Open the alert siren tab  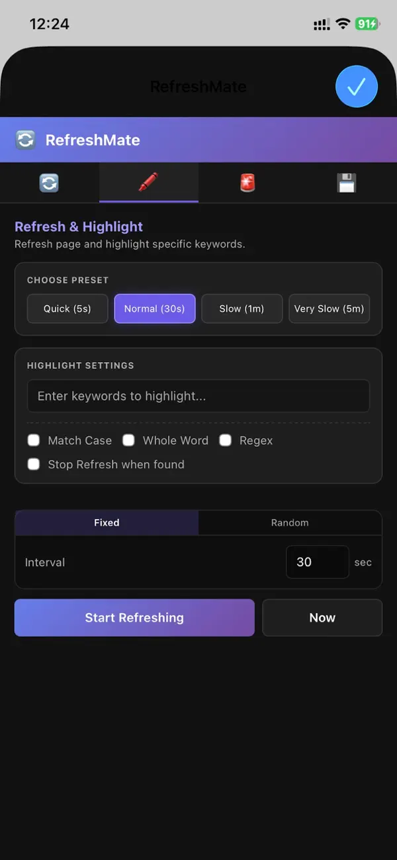pyautogui.click(x=247, y=181)
